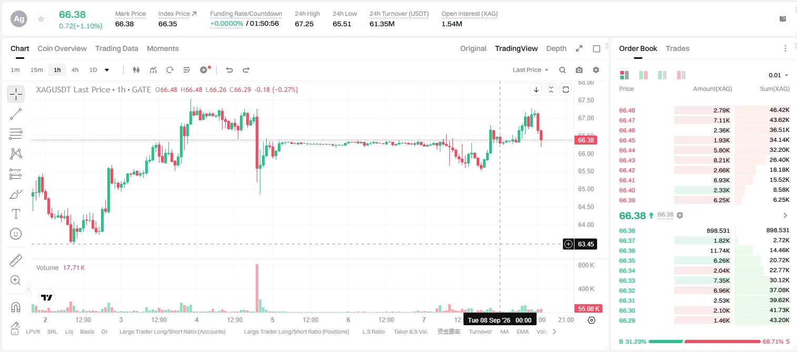The image size is (797, 352).
Task: Undo the last chart action
Action: 229,70
